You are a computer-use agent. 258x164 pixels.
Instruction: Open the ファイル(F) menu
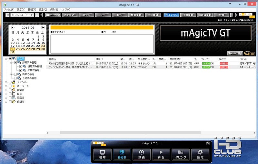coord(9,10)
